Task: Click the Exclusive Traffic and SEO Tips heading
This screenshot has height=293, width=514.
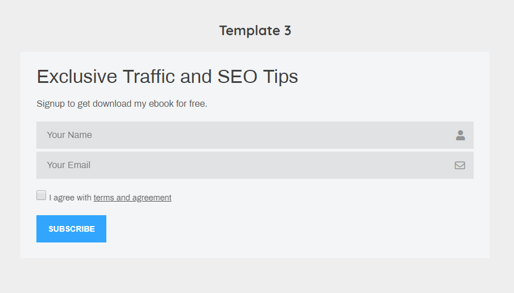Action: pyautogui.click(x=167, y=77)
